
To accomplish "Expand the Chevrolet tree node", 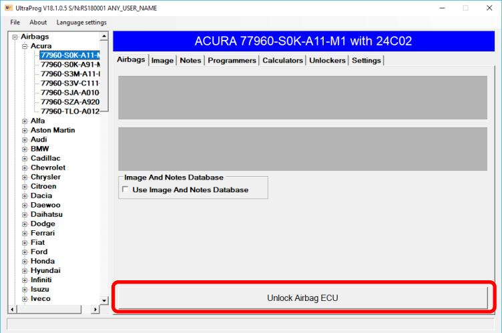I will [x=25, y=168].
